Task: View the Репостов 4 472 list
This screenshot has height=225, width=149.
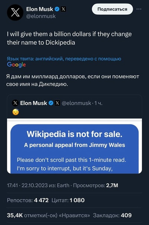Action: coord(28,200)
